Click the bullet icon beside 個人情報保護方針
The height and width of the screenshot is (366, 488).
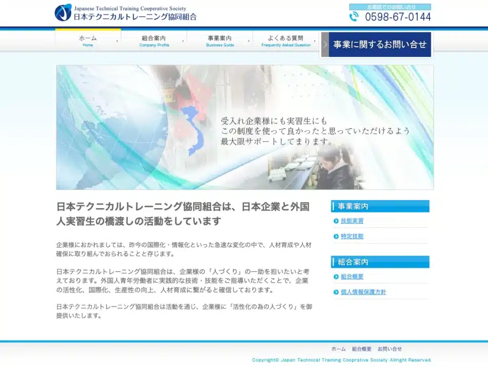point(336,292)
